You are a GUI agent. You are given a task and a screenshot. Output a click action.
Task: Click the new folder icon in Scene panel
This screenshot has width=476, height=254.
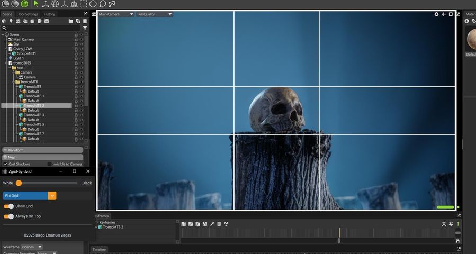pos(70,21)
